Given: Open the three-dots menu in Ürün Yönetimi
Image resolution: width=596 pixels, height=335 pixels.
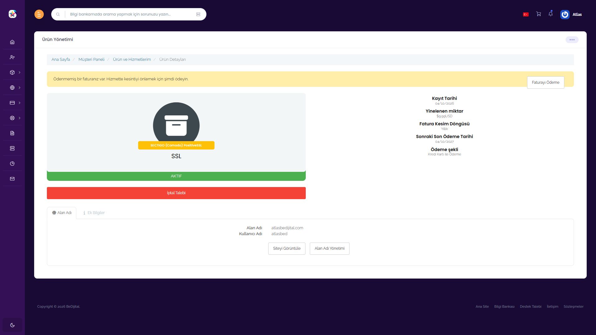Looking at the screenshot, I should [572, 40].
